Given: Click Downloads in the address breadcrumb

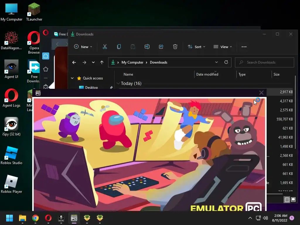Looking at the screenshot, I should tap(158, 62).
